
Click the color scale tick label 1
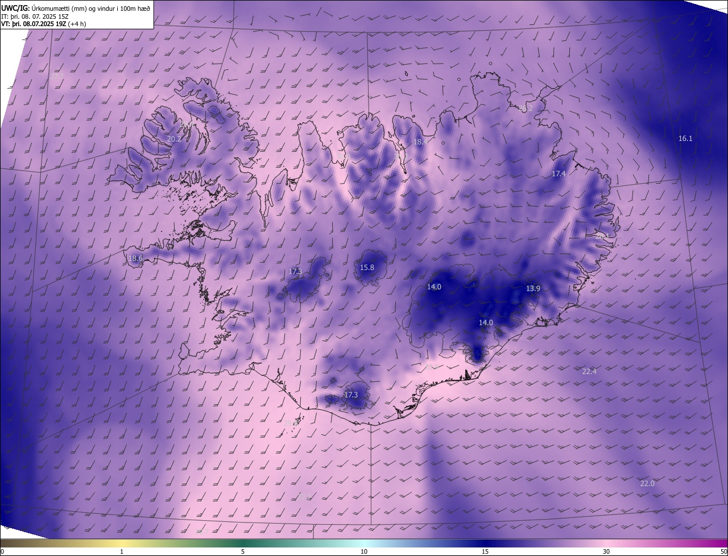pyautogui.click(x=122, y=551)
